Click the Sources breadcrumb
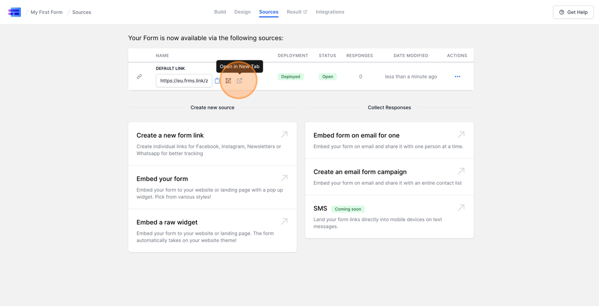The height and width of the screenshot is (306, 599). (82, 12)
